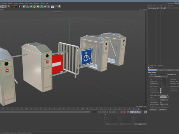
Task: Click the coordinate system toggle icon
Action: pyautogui.click(x=8, y=6)
